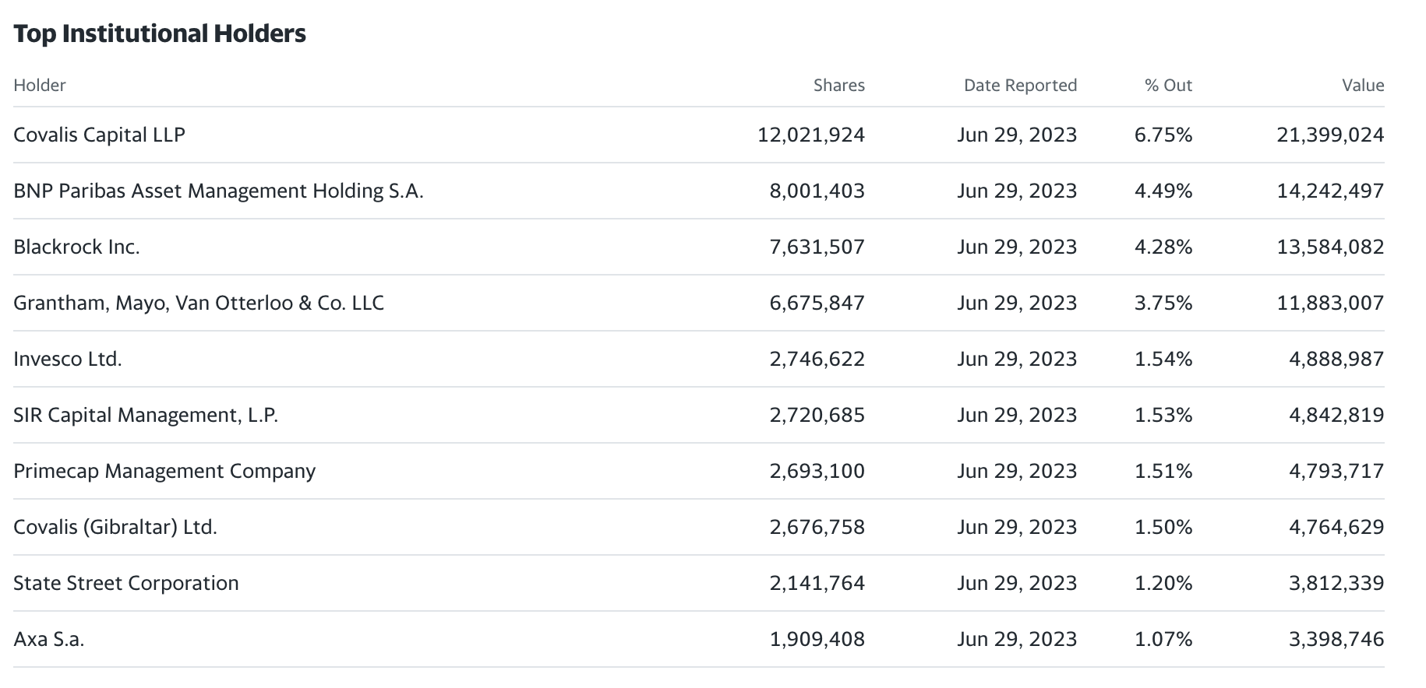Click the Value column header
This screenshot has width=1426, height=688.
coord(1363,85)
